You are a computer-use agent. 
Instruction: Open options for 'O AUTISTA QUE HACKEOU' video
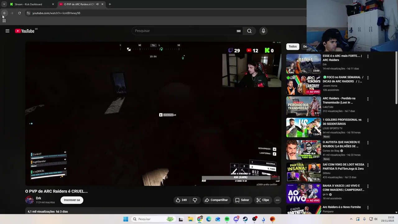[368, 142]
